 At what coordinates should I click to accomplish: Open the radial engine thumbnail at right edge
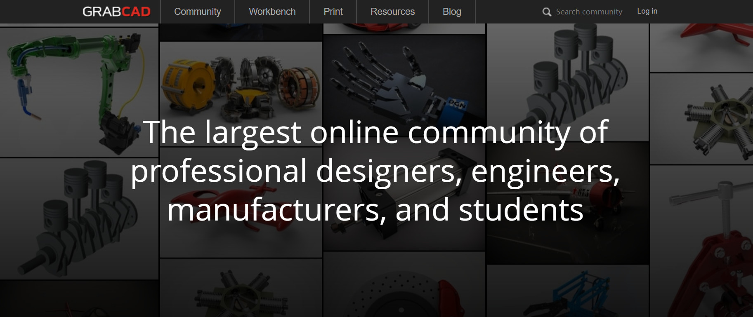(701, 119)
